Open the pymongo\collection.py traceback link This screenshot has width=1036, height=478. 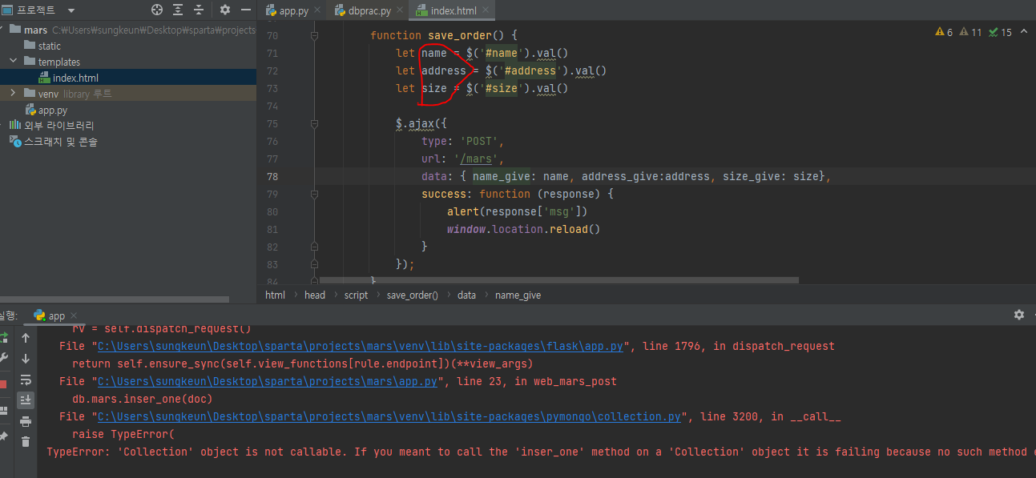coord(389,416)
